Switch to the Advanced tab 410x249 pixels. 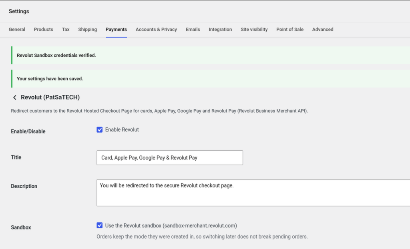click(323, 30)
